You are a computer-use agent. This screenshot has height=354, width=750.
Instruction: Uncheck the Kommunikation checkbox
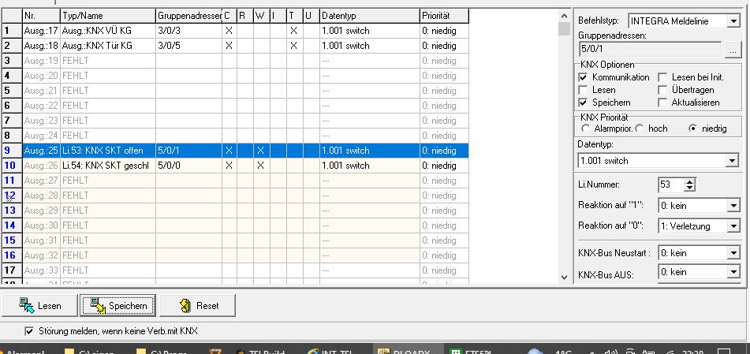pos(583,77)
